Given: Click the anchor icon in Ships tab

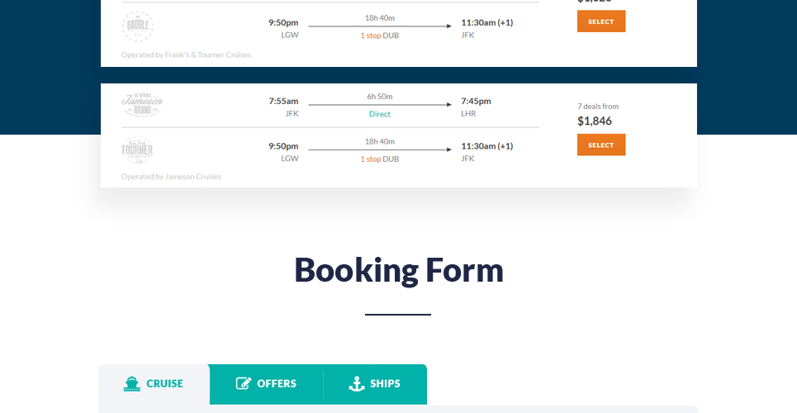Looking at the screenshot, I should [357, 383].
